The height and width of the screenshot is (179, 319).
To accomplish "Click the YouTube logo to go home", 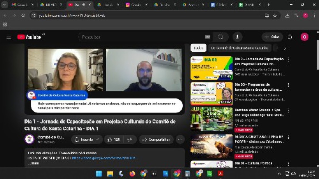I will pos(29,37).
